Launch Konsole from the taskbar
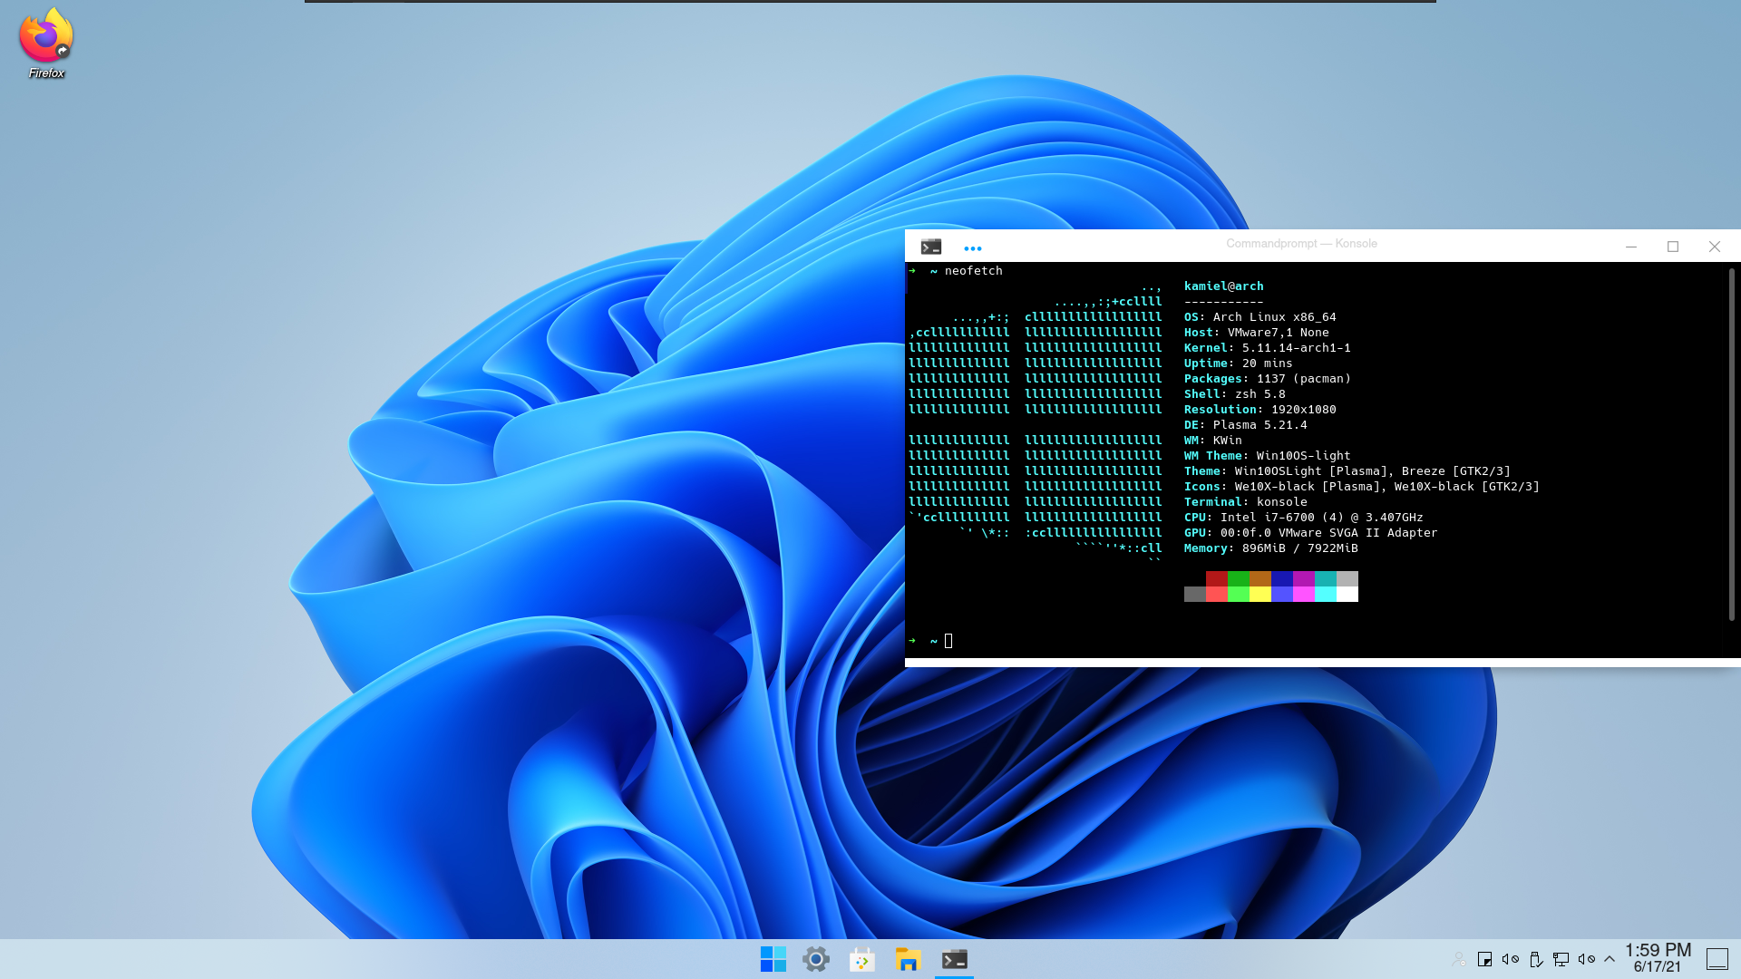 click(x=953, y=958)
